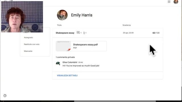Viewport: 182px width, 102px height.
Task: Select the Restituito con voto filter
Action: [x=32, y=44]
